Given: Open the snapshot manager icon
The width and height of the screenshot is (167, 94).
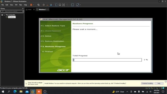Looking at the screenshot, I should point(51,5).
